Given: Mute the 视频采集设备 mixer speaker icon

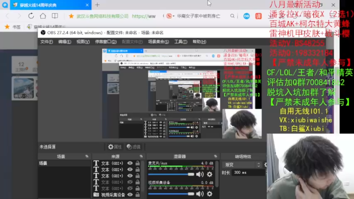Looking at the screenshot, I should pyautogui.click(x=200, y=194).
